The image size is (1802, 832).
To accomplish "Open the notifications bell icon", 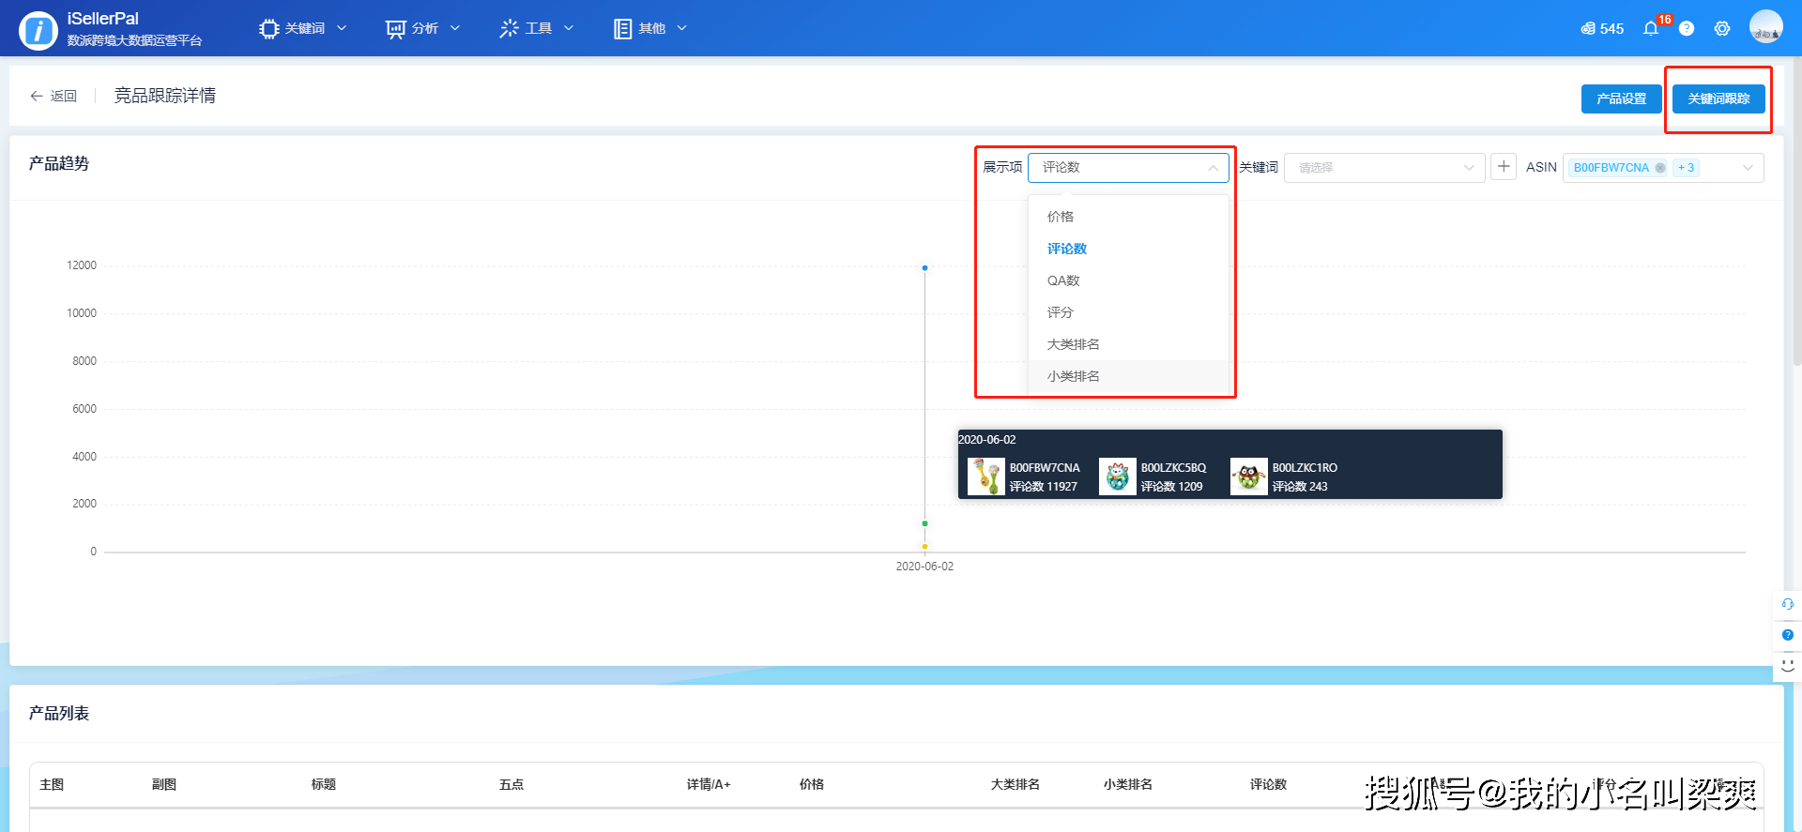I will point(1650,29).
